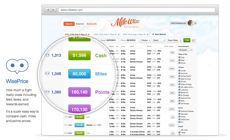Toggle the US Airways checkbox
The height and width of the screenshot is (140, 230).
click(179, 103)
